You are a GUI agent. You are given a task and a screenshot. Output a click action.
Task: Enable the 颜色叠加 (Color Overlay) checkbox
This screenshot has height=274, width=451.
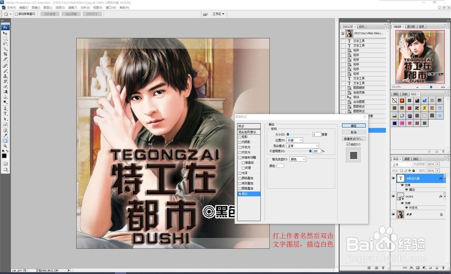click(x=240, y=178)
